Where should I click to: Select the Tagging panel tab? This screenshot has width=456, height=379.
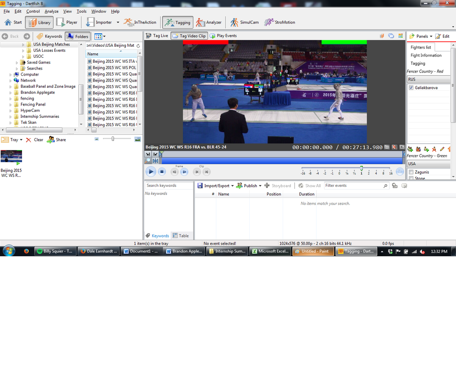click(x=418, y=63)
